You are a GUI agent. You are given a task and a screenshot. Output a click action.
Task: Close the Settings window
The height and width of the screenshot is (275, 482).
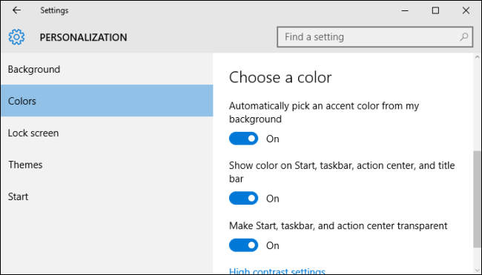(x=466, y=10)
